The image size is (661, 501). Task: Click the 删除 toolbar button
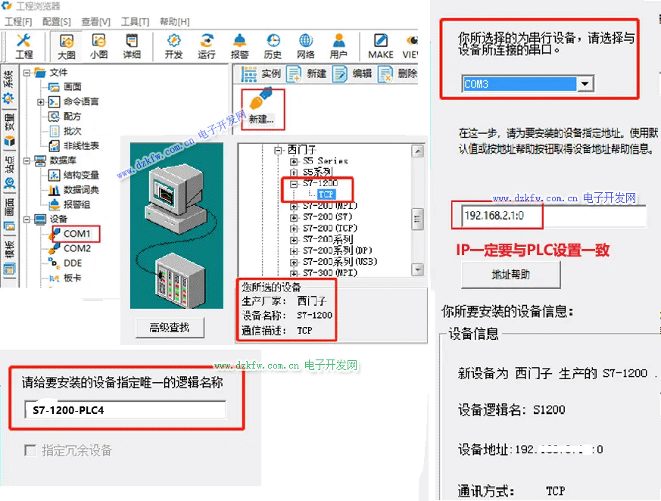[x=398, y=73]
